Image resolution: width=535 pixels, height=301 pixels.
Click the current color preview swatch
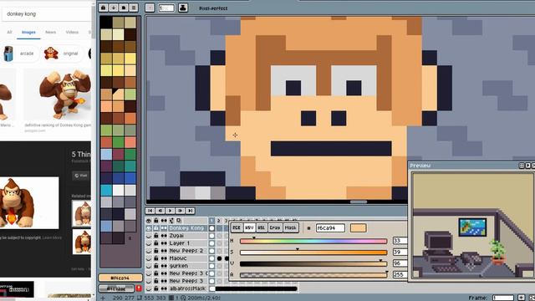[358, 228]
